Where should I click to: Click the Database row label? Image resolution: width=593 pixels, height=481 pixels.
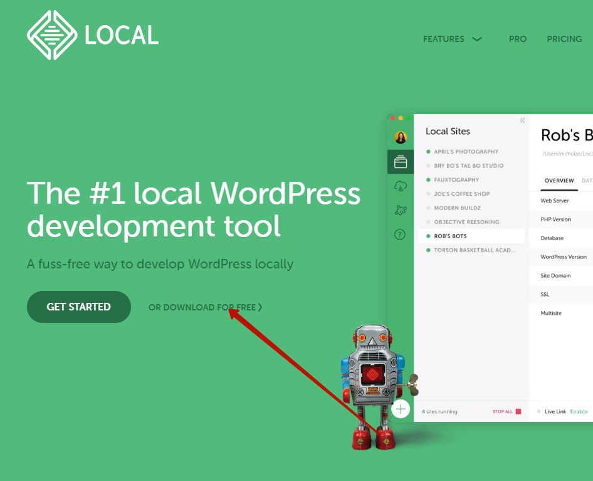[x=552, y=238]
